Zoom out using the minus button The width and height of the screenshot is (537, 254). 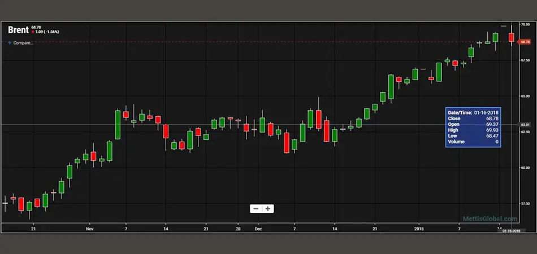(x=256, y=208)
